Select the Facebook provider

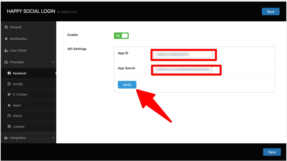point(29,73)
